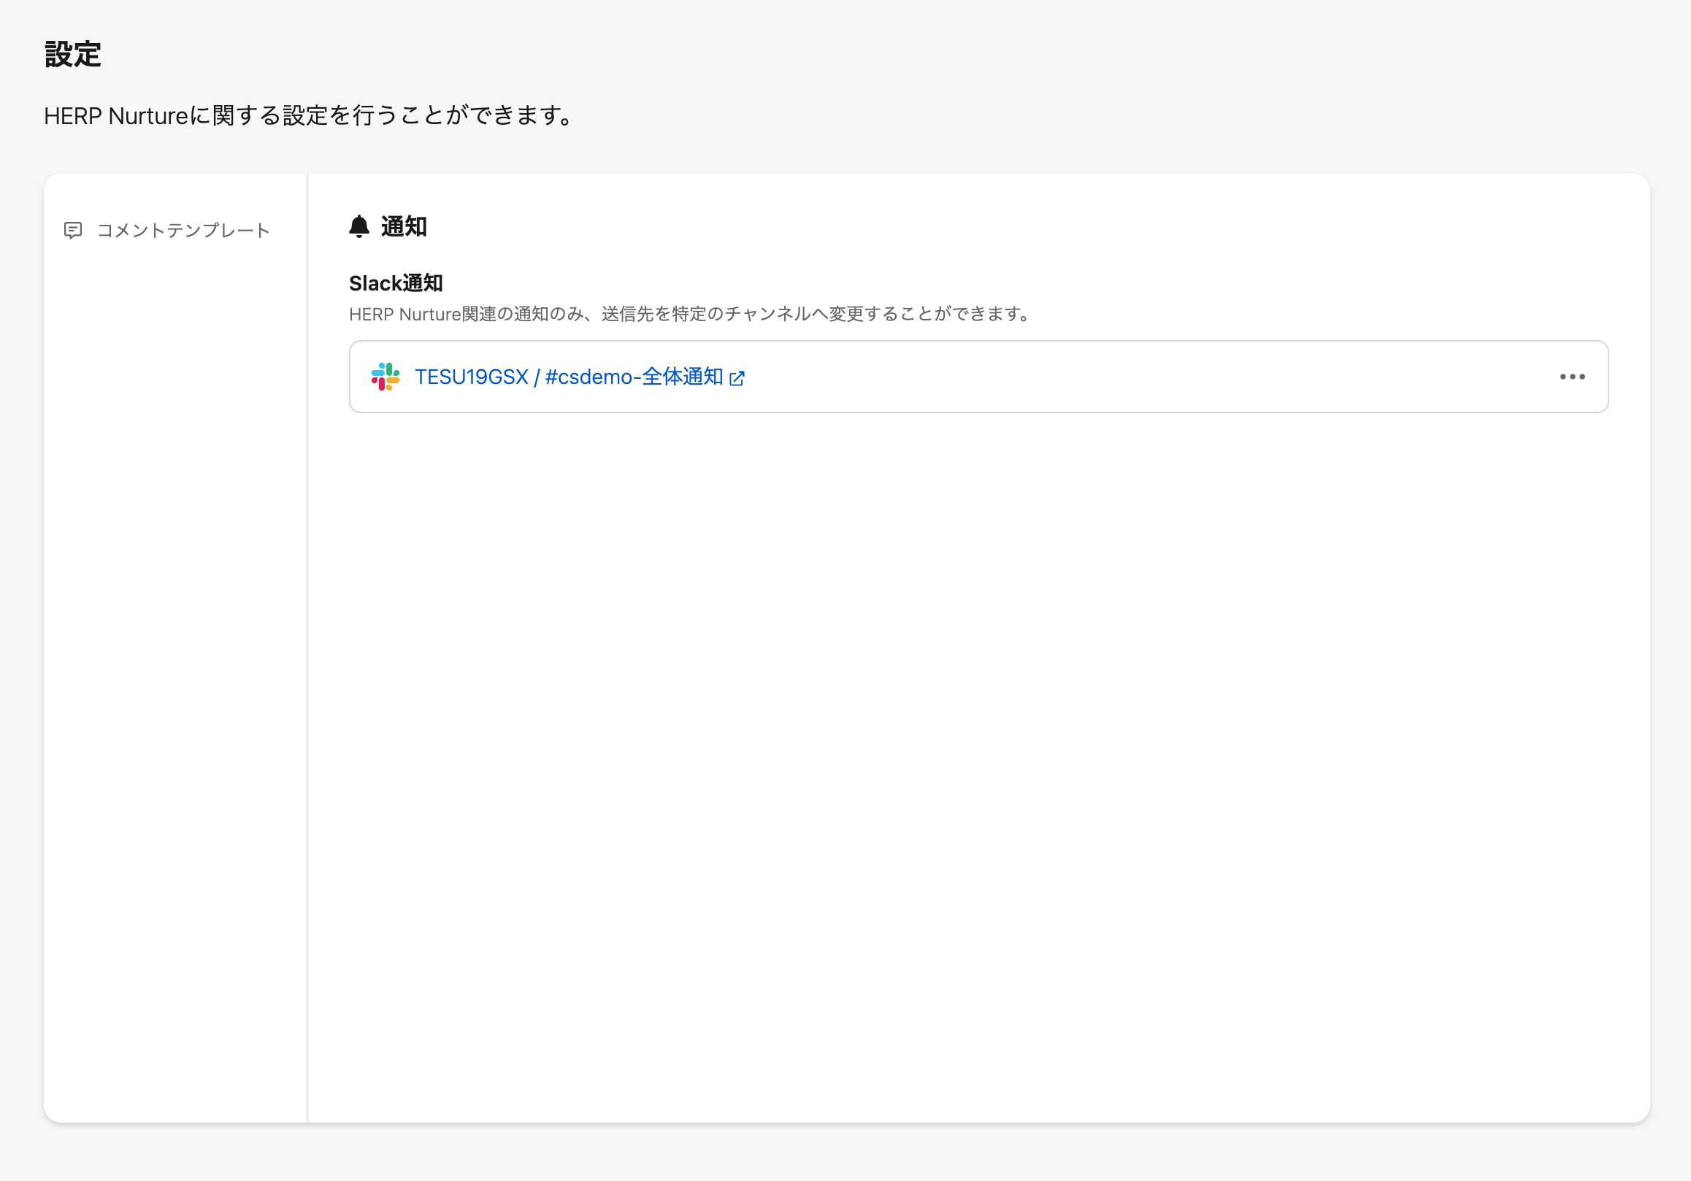Screen dimensions: 1691x1181
Task: Click the external link arrow icon
Action: coord(737,378)
